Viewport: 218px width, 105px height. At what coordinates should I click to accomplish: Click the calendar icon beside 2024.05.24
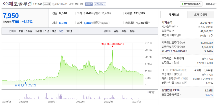[53, 4]
